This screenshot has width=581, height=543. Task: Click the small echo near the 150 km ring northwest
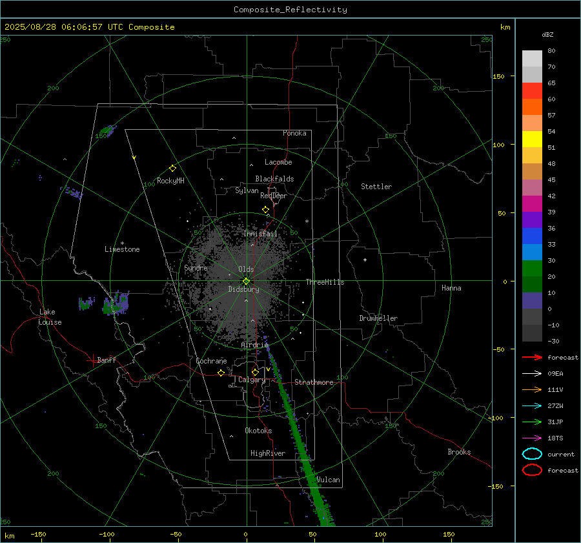point(108,130)
